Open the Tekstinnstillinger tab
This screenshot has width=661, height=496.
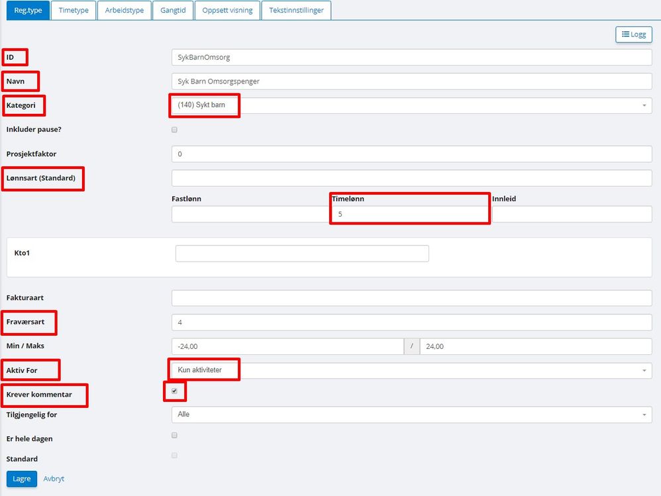pyautogui.click(x=296, y=10)
